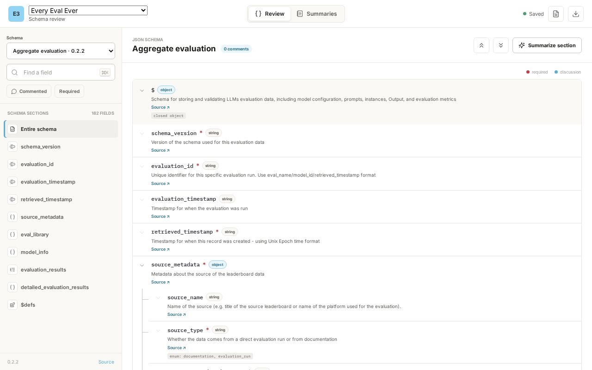Toggle the chevron beside the evaluation_timestamp field
592x370 pixels.
click(x=142, y=199)
